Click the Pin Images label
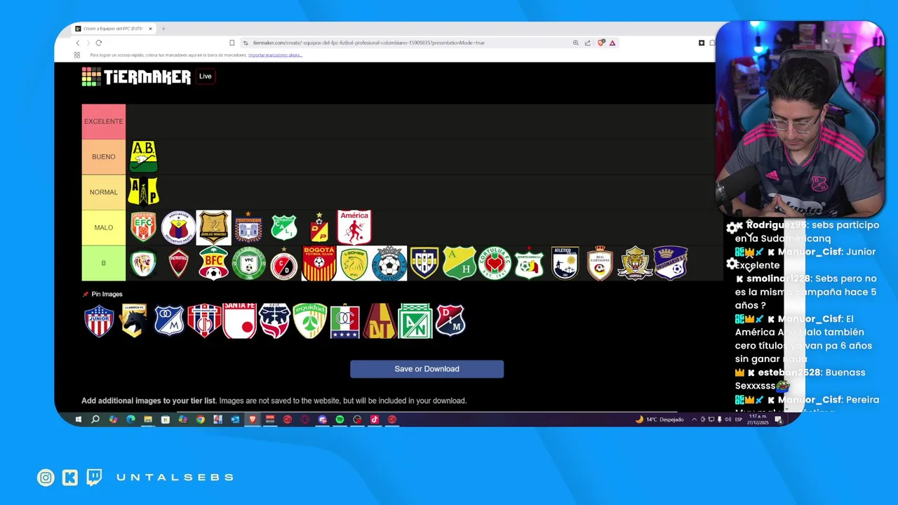The image size is (898, 505). click(107, 294)
